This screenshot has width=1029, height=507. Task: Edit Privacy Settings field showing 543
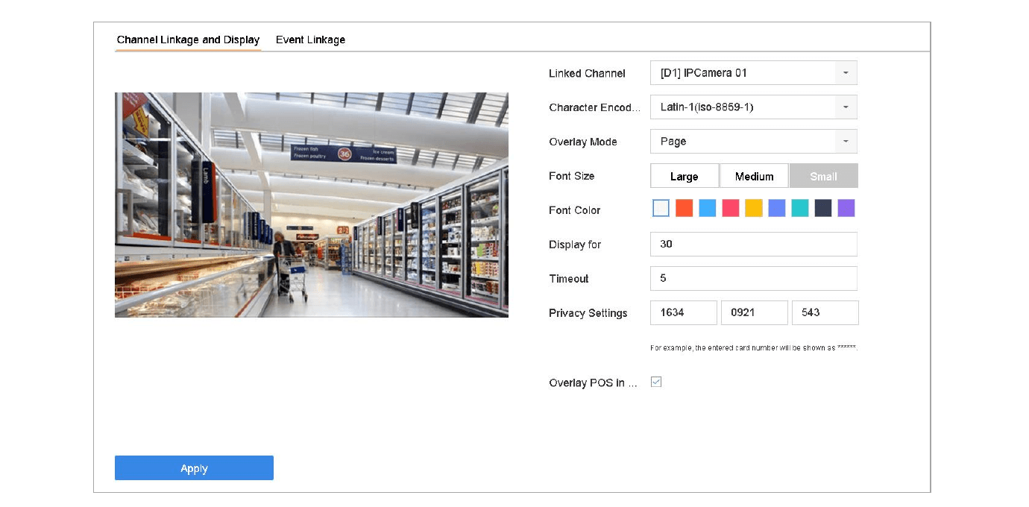[825, 312]
